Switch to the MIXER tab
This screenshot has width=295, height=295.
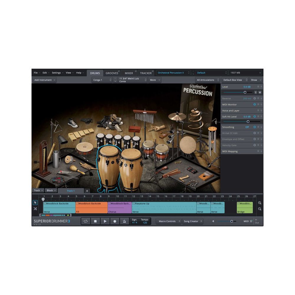129,73
